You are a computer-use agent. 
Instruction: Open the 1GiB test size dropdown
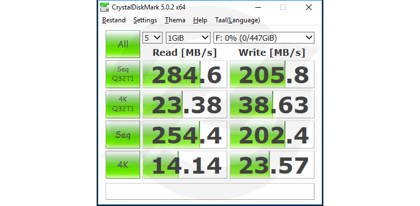[x=188, y=38]
